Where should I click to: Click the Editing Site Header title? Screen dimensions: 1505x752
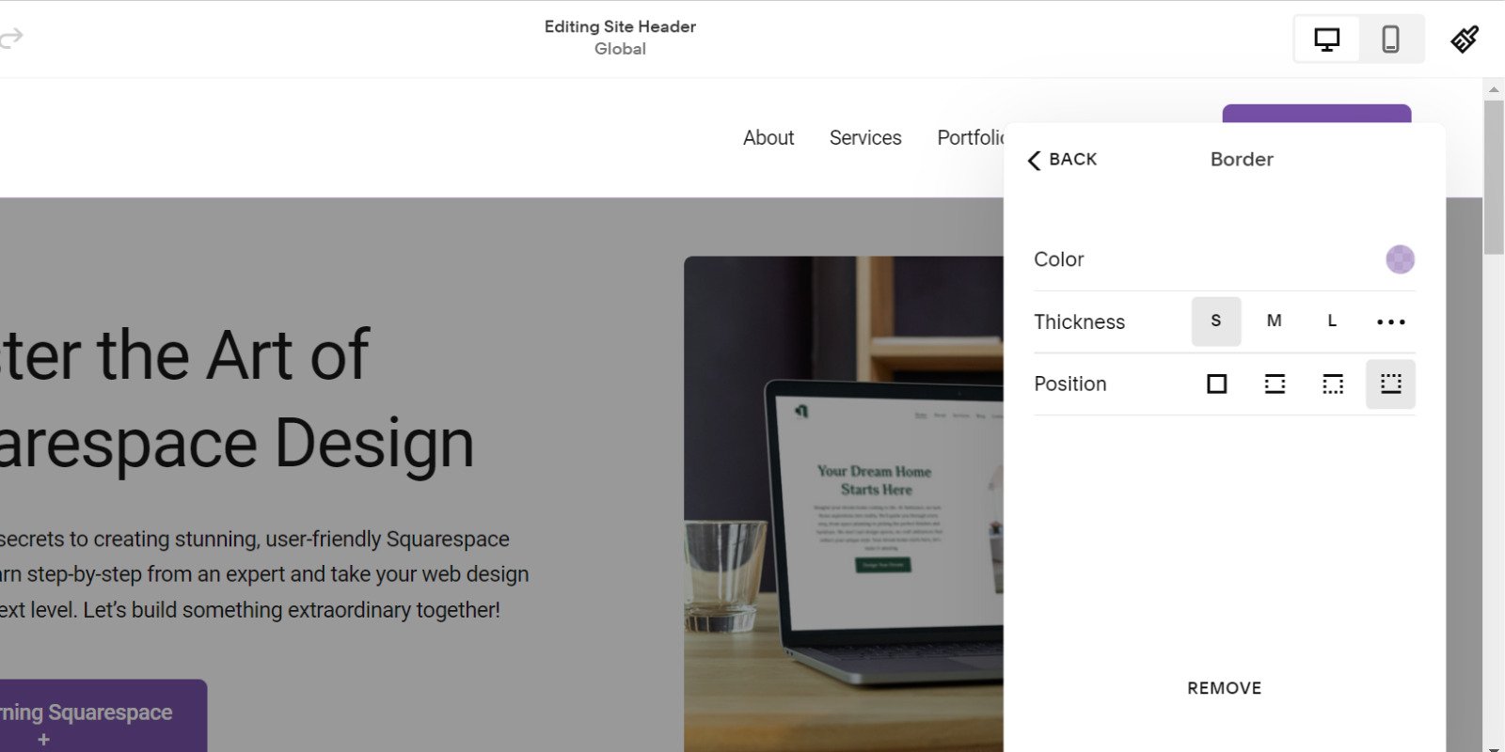[x=620, y=26]
